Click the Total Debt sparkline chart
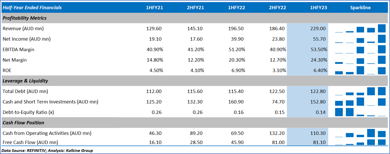 (x=360, y=91)
